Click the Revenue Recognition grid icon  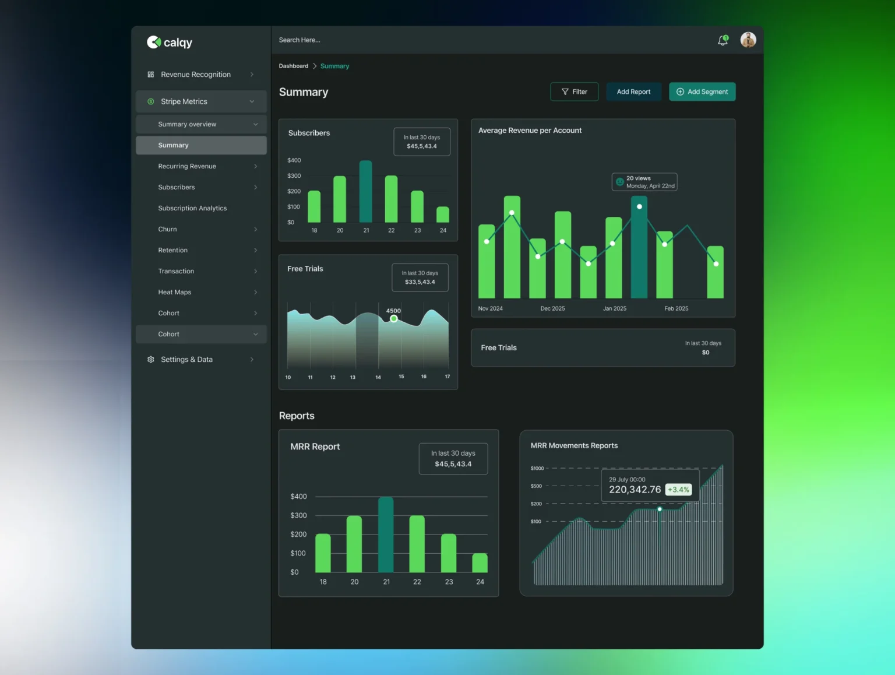151,75
